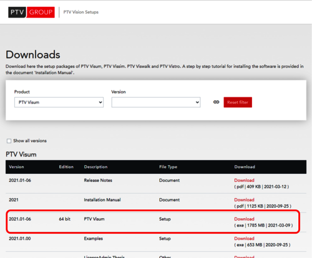Select the Examples description cell

coord(94,239)
